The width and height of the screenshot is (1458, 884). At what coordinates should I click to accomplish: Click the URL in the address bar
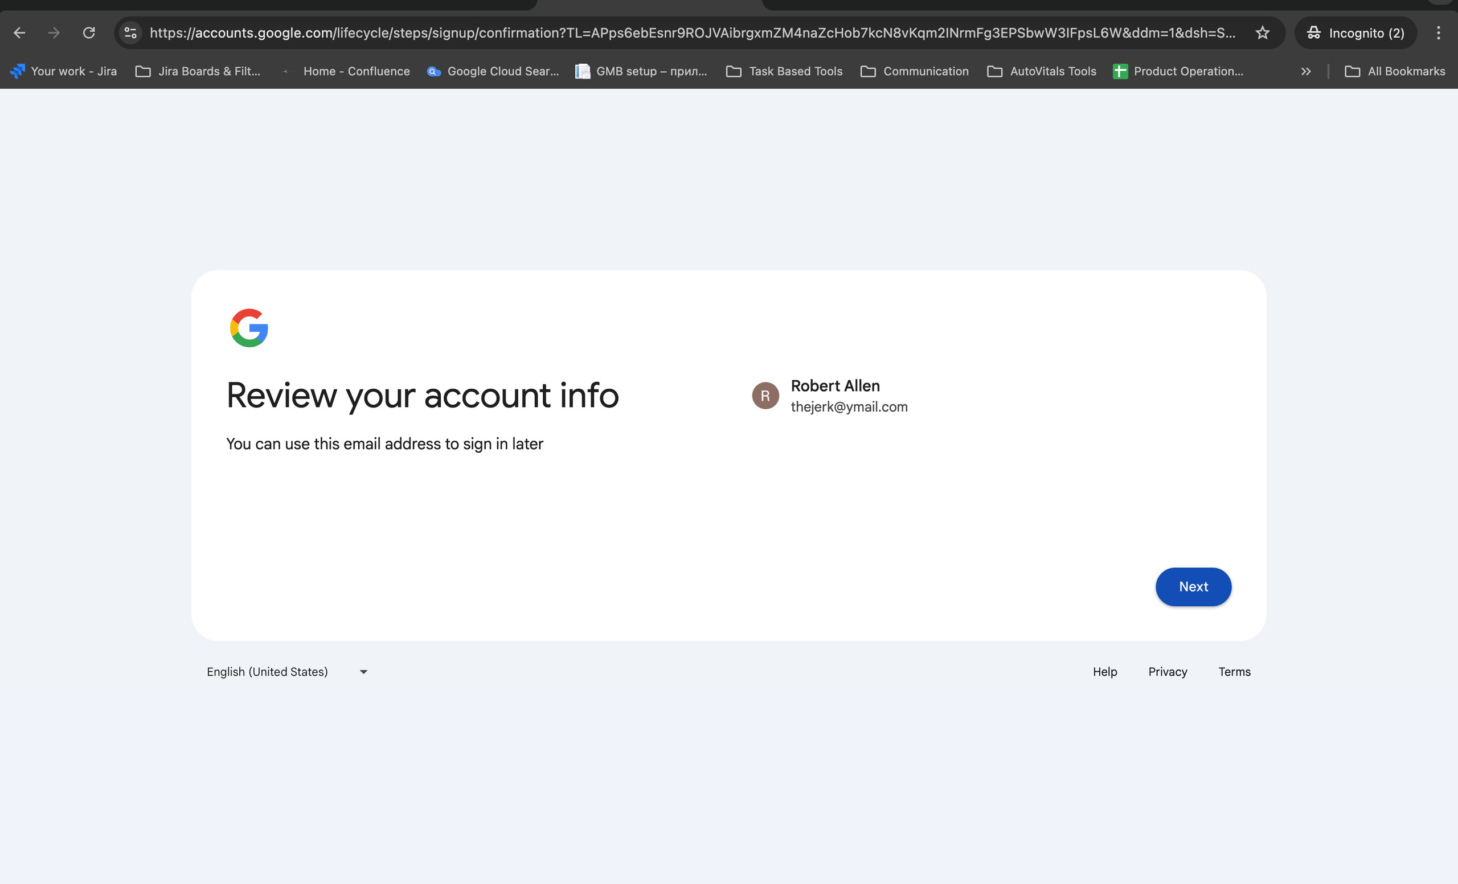coord(693,33)
